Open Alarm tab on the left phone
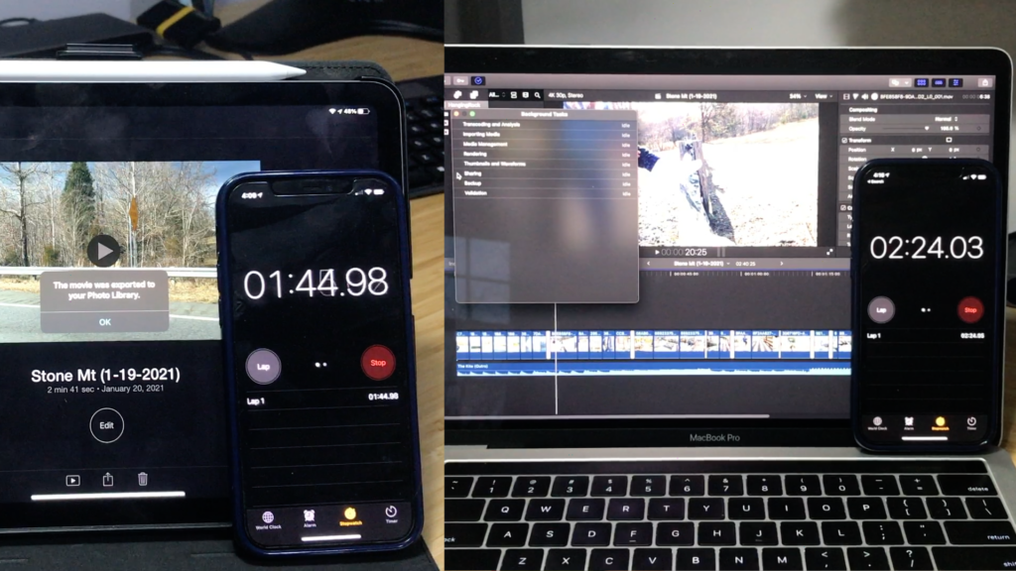 click(310, 518)
